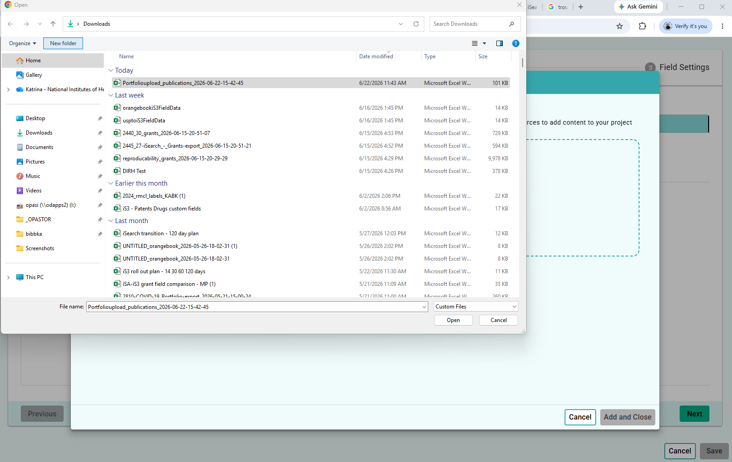Expand the Katrina OneDrive node

(x=8, y=89)
